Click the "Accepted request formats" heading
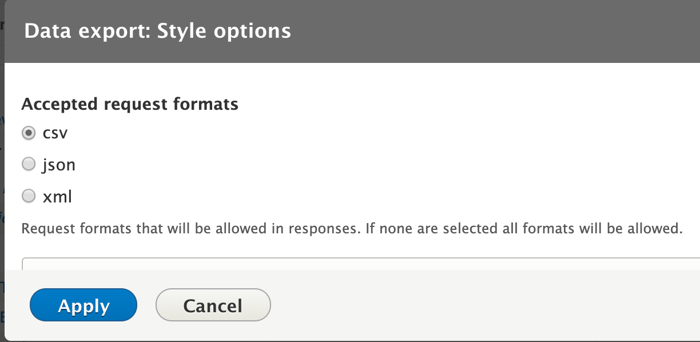 130,104
